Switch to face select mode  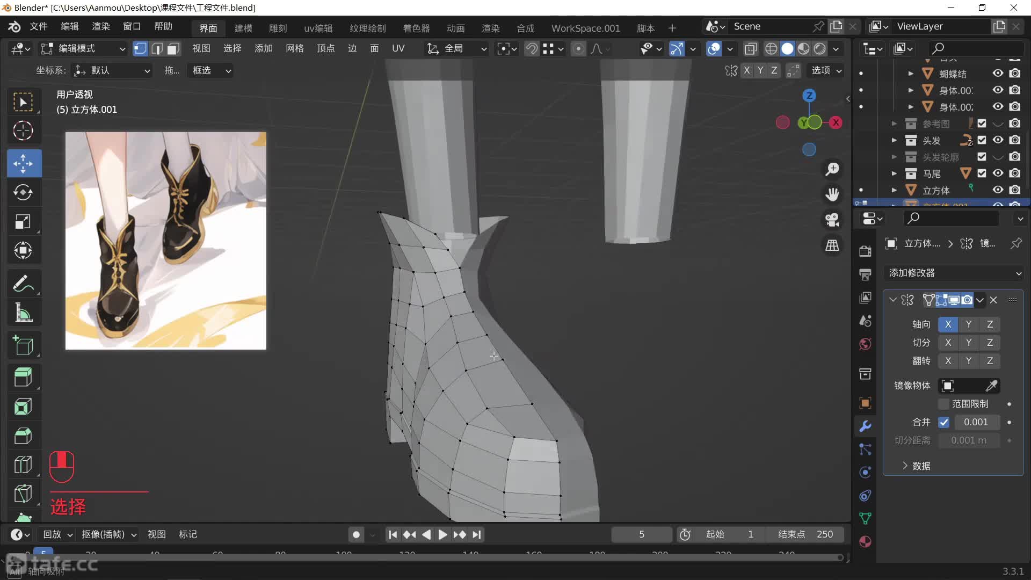[173, 49]
